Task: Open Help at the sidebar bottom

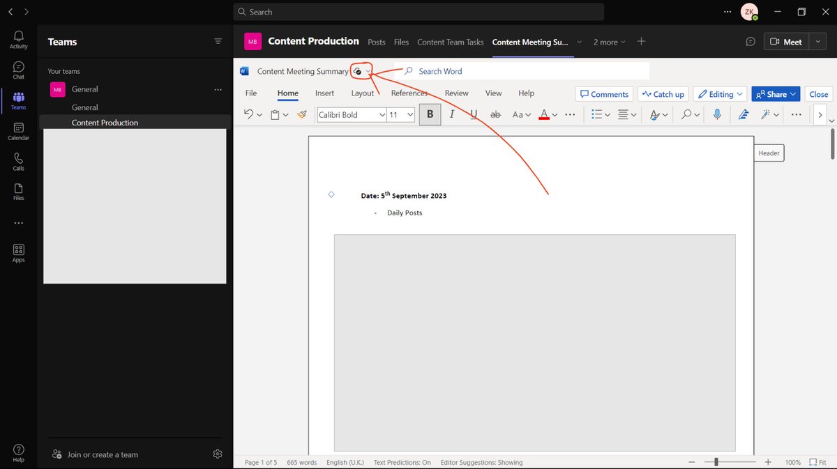Action: pyautogui.click(x=19, y=453)
